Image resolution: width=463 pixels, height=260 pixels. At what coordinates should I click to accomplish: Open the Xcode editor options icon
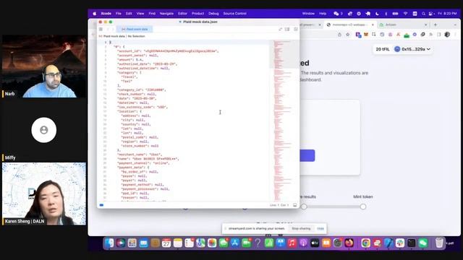point(287,29)
